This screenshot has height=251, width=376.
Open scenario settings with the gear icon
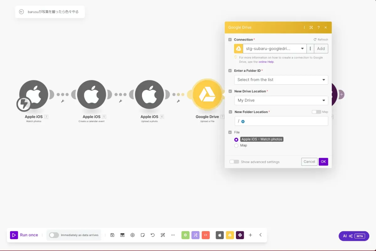(x=133, y=235)
